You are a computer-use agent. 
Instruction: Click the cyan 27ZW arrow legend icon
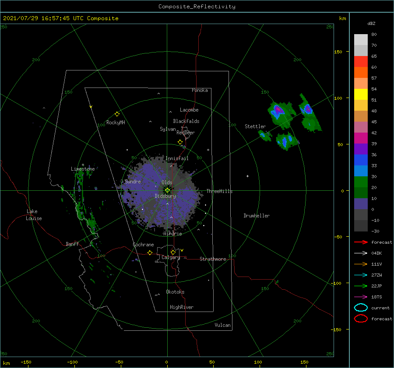tap(361, 275)
